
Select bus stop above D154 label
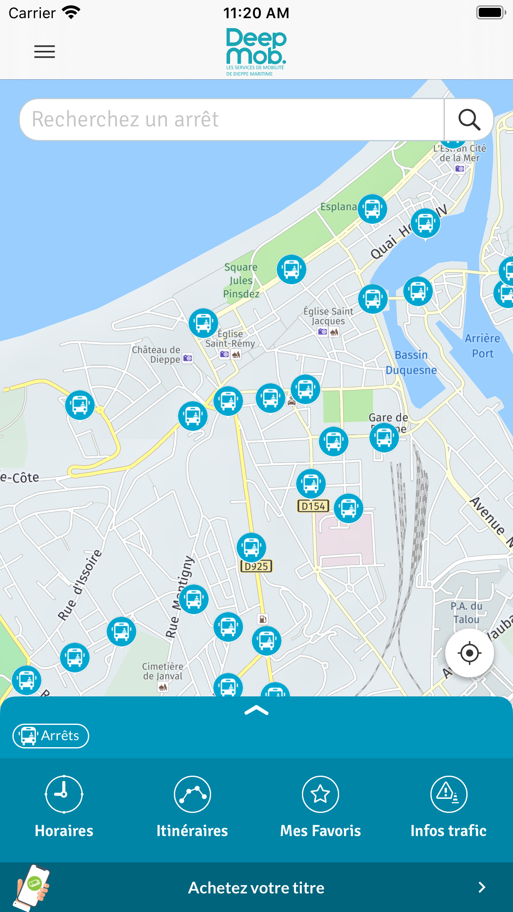tap(311, 484)
